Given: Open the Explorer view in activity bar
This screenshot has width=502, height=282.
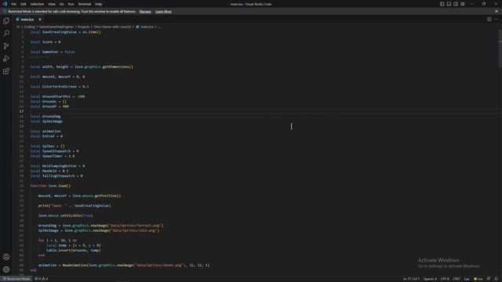Looking at the screenshot, I should click(6, 21).
